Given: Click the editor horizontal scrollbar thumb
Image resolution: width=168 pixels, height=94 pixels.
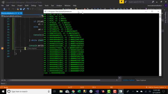Looking at the screenshot, I should (x=56, y=80).
